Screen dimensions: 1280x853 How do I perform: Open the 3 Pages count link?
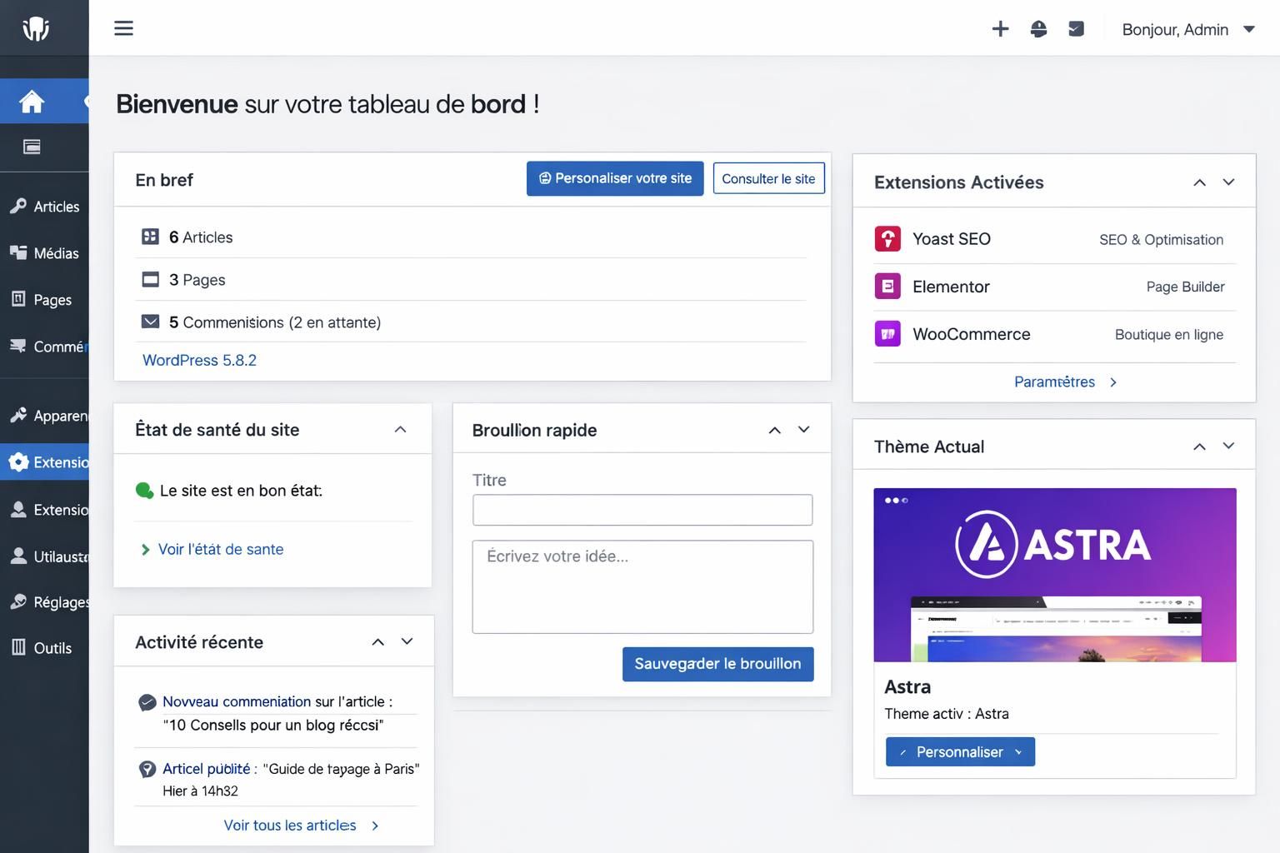coord(197,280)
